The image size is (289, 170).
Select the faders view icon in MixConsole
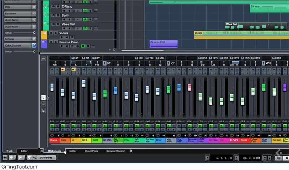click(43, 97)
